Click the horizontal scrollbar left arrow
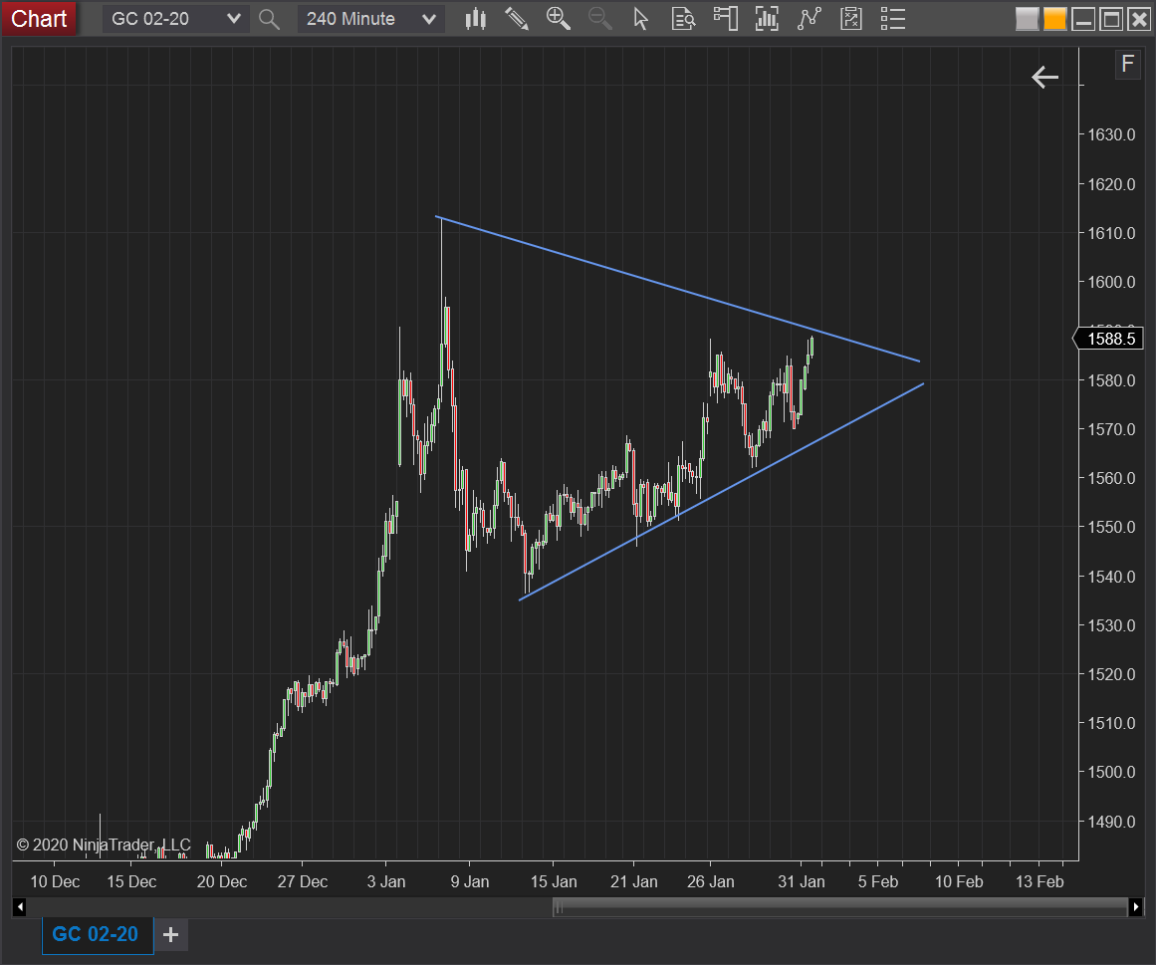The height and width of the screenshot is (965, 1156). pos(20,907)
